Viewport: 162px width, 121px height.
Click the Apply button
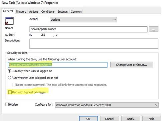[x=131, y=119]
